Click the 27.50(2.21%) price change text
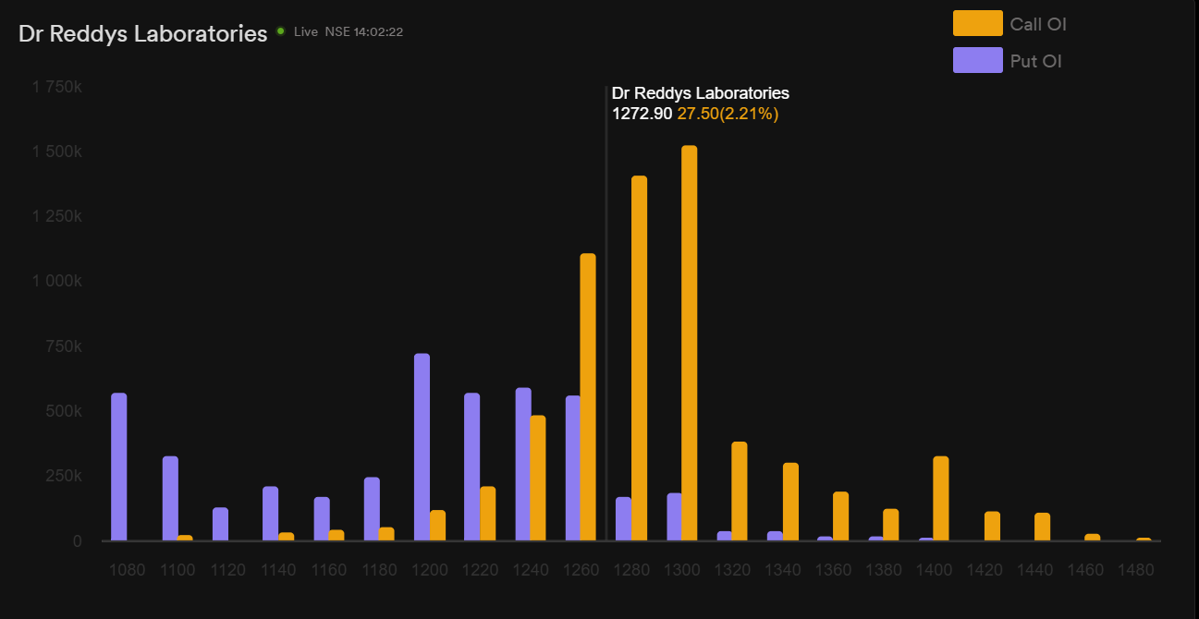The image size is (1199, 619). coord(728,114)
